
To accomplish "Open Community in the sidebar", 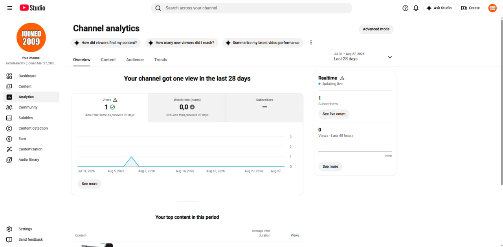I will [x=31, y=107].
